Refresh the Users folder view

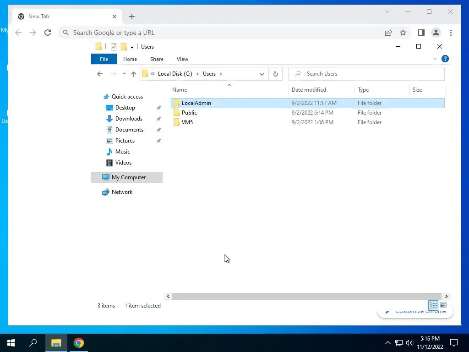pos(275,74)
